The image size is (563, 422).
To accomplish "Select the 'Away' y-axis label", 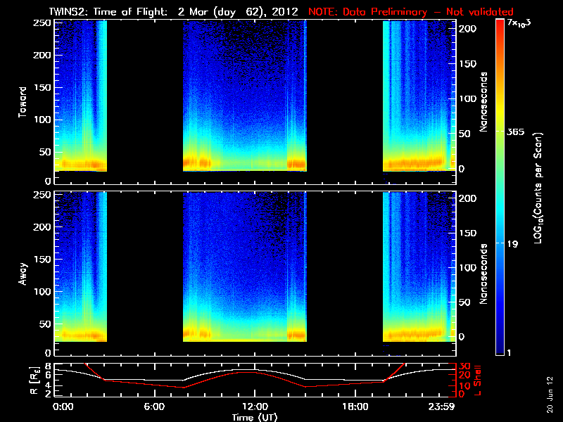I will click(23, 272).
